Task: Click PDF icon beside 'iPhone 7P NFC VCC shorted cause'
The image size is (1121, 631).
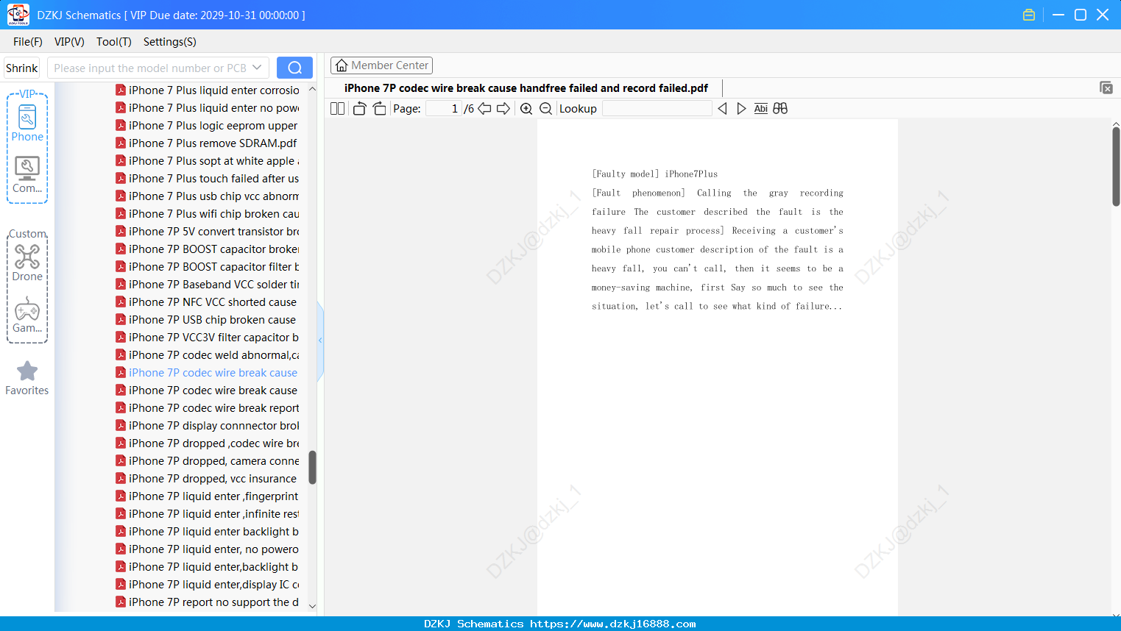Action: (x=121, y=302)
